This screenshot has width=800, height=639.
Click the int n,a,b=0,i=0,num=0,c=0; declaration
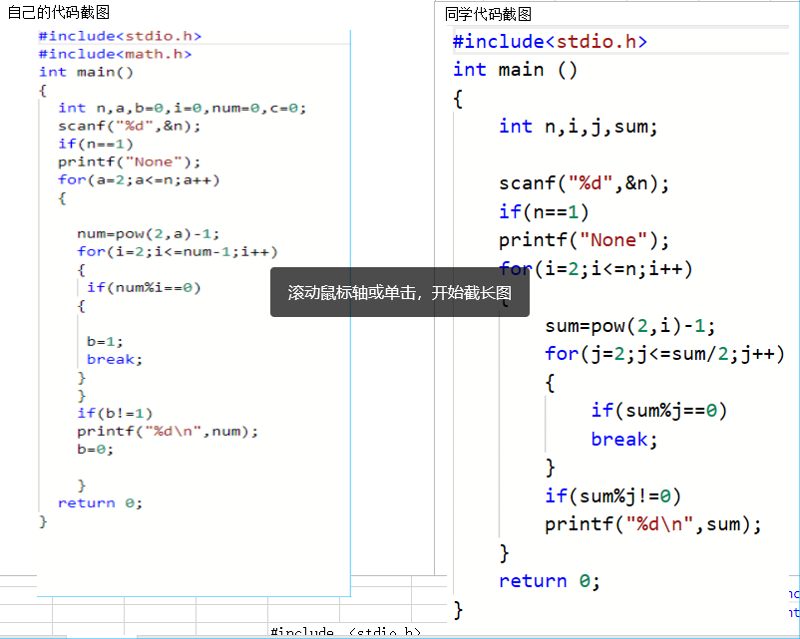click(x=183, y=108)
